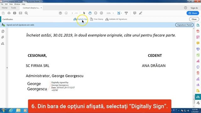Select the highlight pen tool

140,13
